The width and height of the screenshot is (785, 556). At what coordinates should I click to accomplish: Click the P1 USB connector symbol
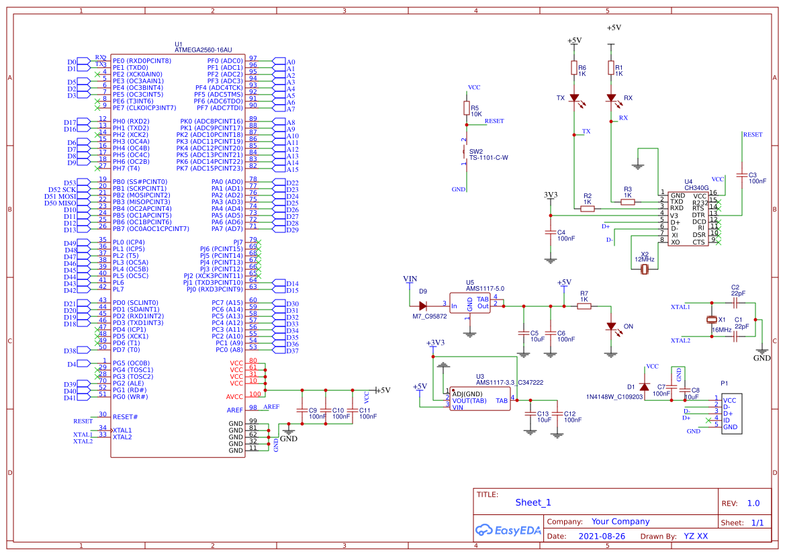[x=731, y=413]
